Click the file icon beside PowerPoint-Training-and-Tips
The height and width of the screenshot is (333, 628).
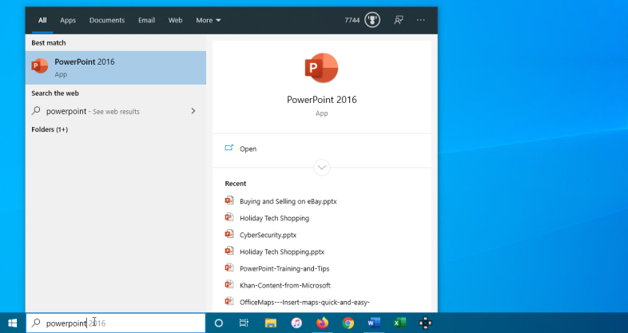pyautogui.click(x=229, y=268)
